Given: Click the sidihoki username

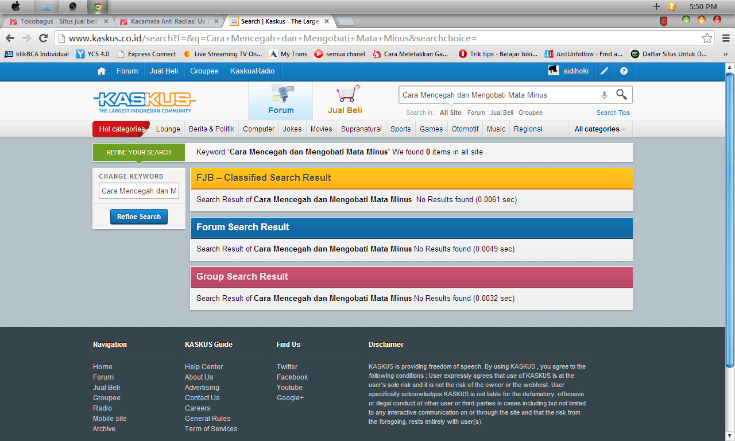Looking at the screenshot, I should [577, 71].
